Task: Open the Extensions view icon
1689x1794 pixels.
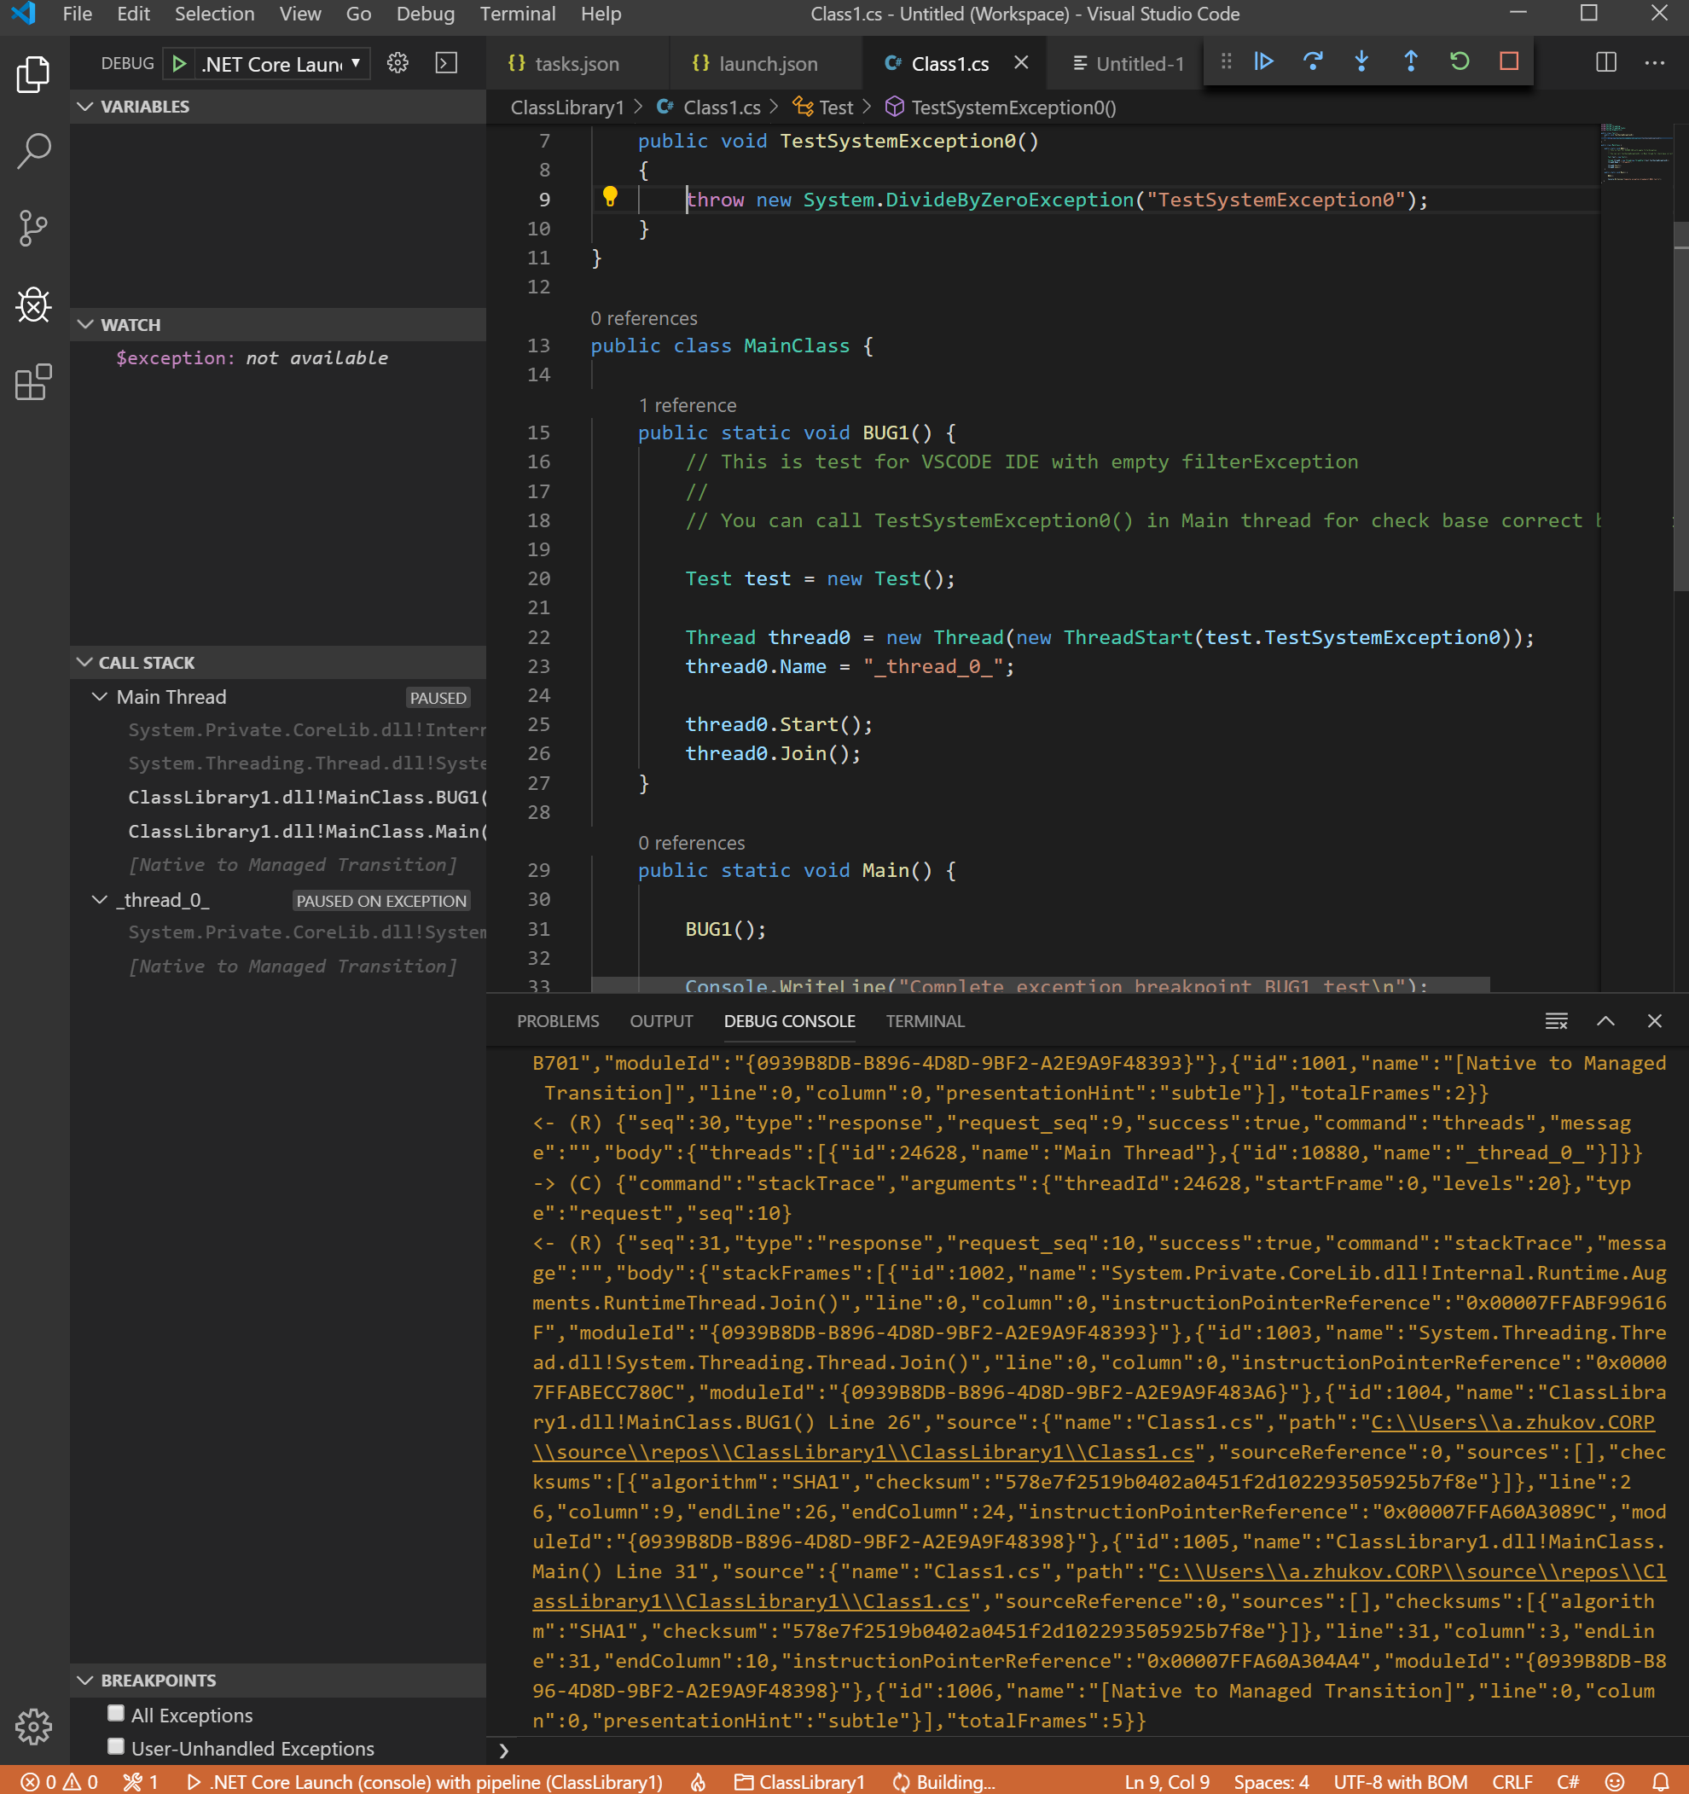Action: (33, 383)
